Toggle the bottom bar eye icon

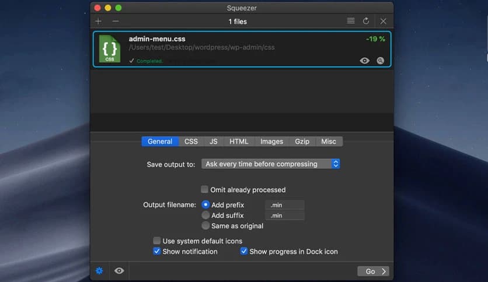click(119, 271)
